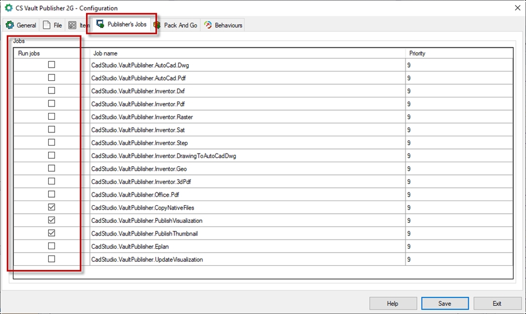Click the Pack And Go box icon
The image size is (526, 314).
click(157, 25)
